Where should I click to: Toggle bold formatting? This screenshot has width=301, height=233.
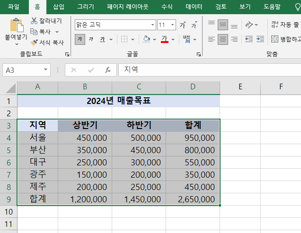[x=80, y=39]
